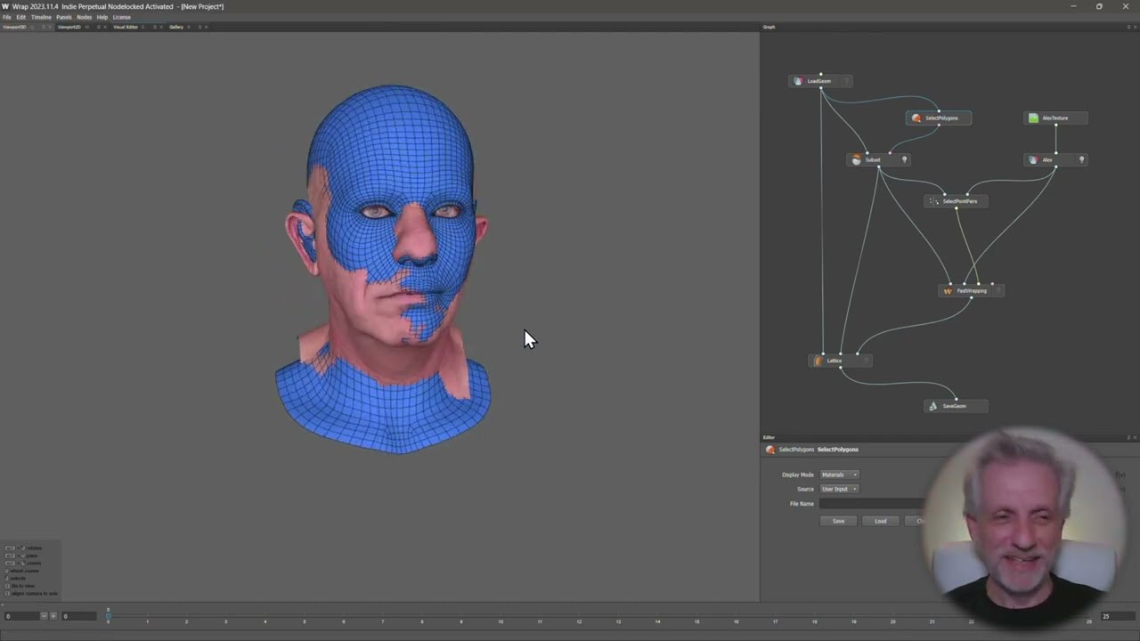Screen dimensions: 1140x641
Task: Open the Help menu
Action: tap(102, 17)
